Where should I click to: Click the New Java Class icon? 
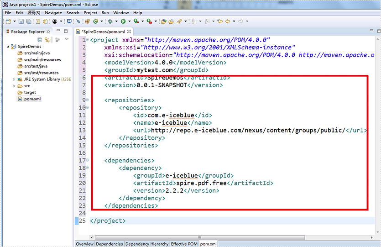pyautogui.click(x=95, y=21)
